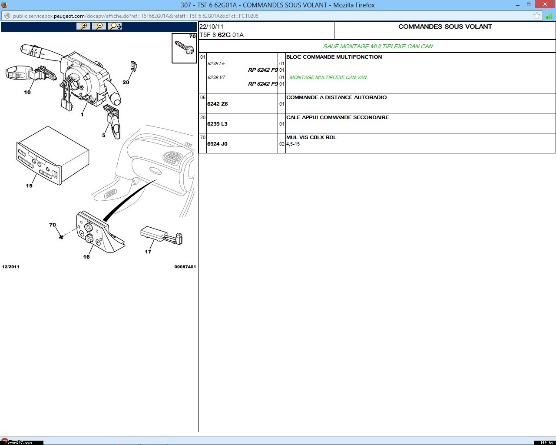Open screw part number 6924 J0
The width and height of the screenshot is (556, 445).
tap(217, 144)
